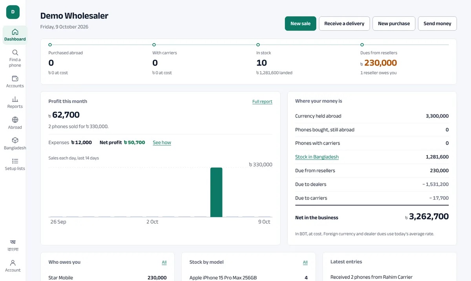Open Dashboard via the home icon

(x=15, y=34)
